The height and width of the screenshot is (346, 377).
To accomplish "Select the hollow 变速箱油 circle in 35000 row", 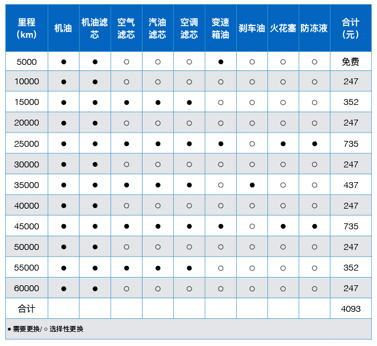I will click(220, 185).
